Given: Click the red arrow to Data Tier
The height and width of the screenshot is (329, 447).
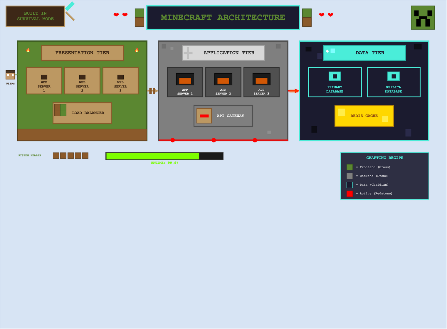Looking at the screenshot, I should pos(294,91).
